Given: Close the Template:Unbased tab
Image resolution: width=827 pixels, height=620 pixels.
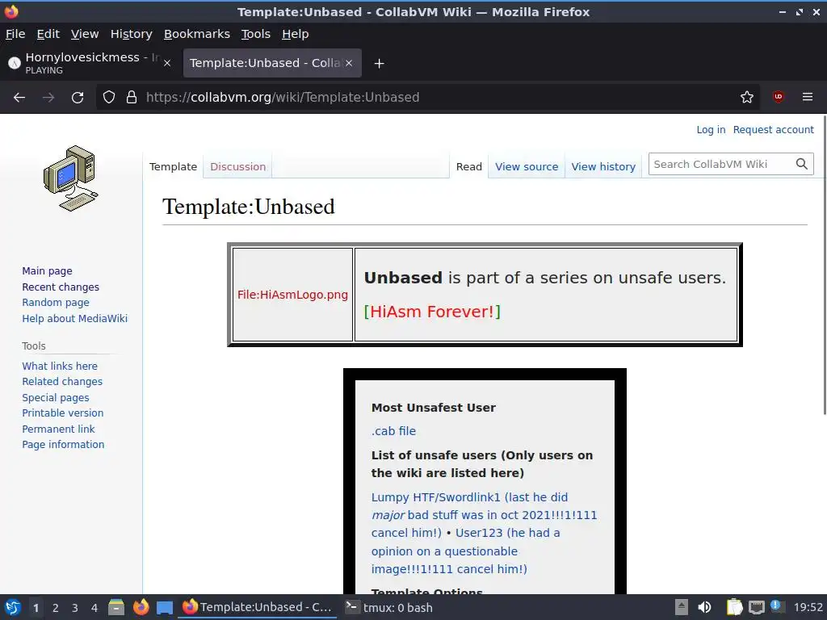Looking at the screenshot, I should pos(349,63).
